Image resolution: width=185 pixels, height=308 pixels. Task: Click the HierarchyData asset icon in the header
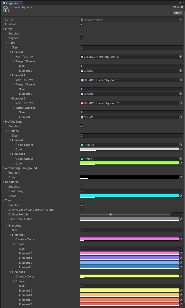[6, 9]
